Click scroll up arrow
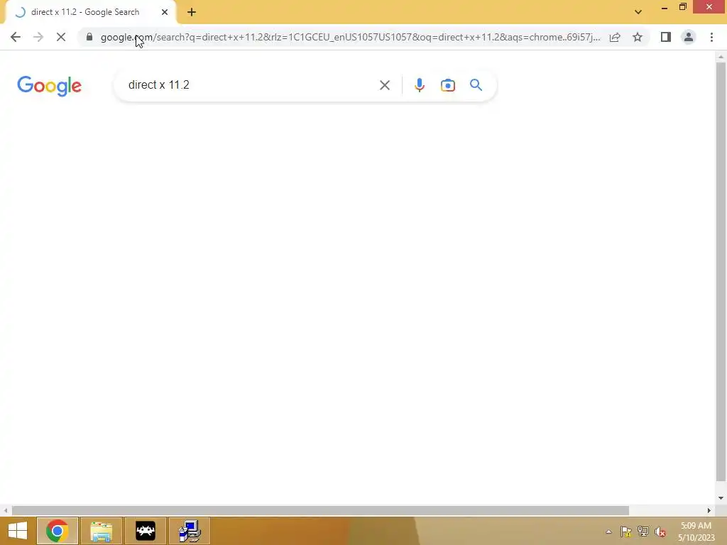 tap(721, 56)
